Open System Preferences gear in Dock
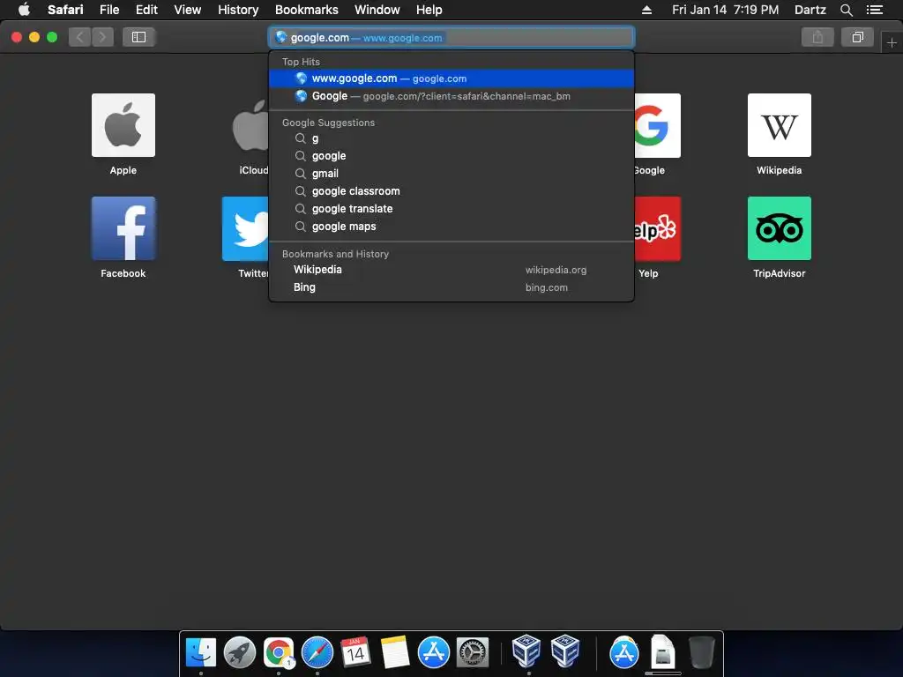 pos(473,652)
